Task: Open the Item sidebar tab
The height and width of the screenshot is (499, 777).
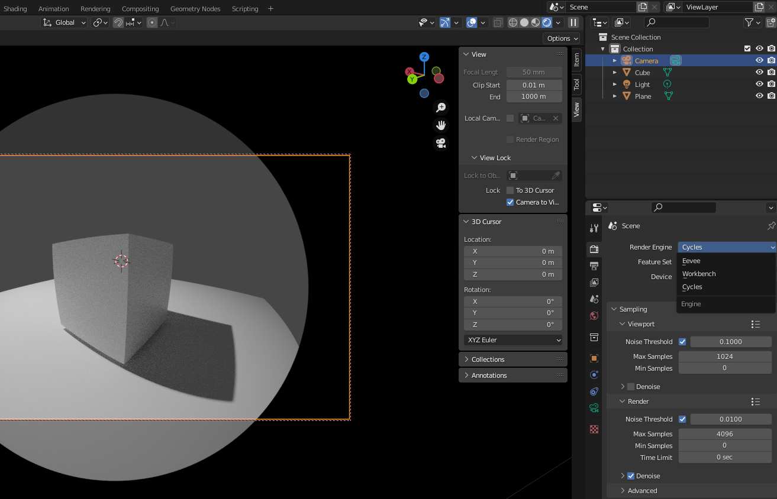Action: (x=576, y=59)
